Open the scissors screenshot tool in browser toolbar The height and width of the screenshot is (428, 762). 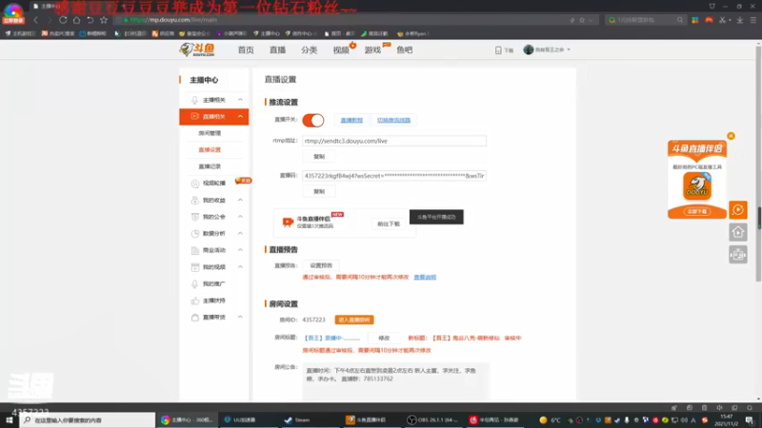(722, 20)
